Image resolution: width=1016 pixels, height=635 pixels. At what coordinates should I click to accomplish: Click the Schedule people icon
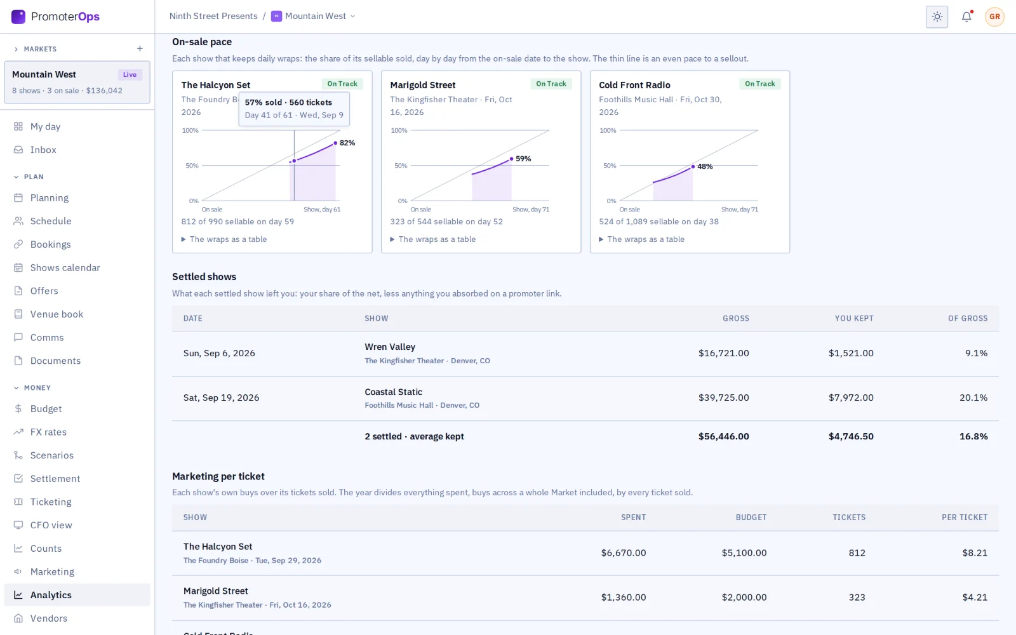(18, 221)
